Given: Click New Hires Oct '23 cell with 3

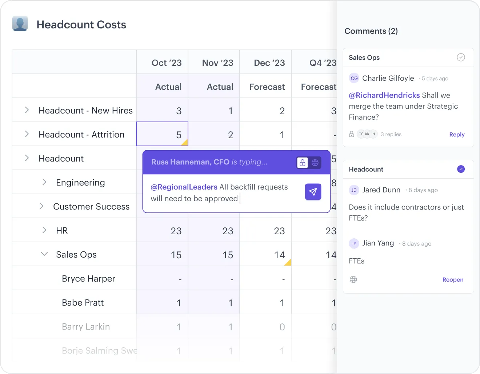Looking at the screenshot, I should (162, 110).
